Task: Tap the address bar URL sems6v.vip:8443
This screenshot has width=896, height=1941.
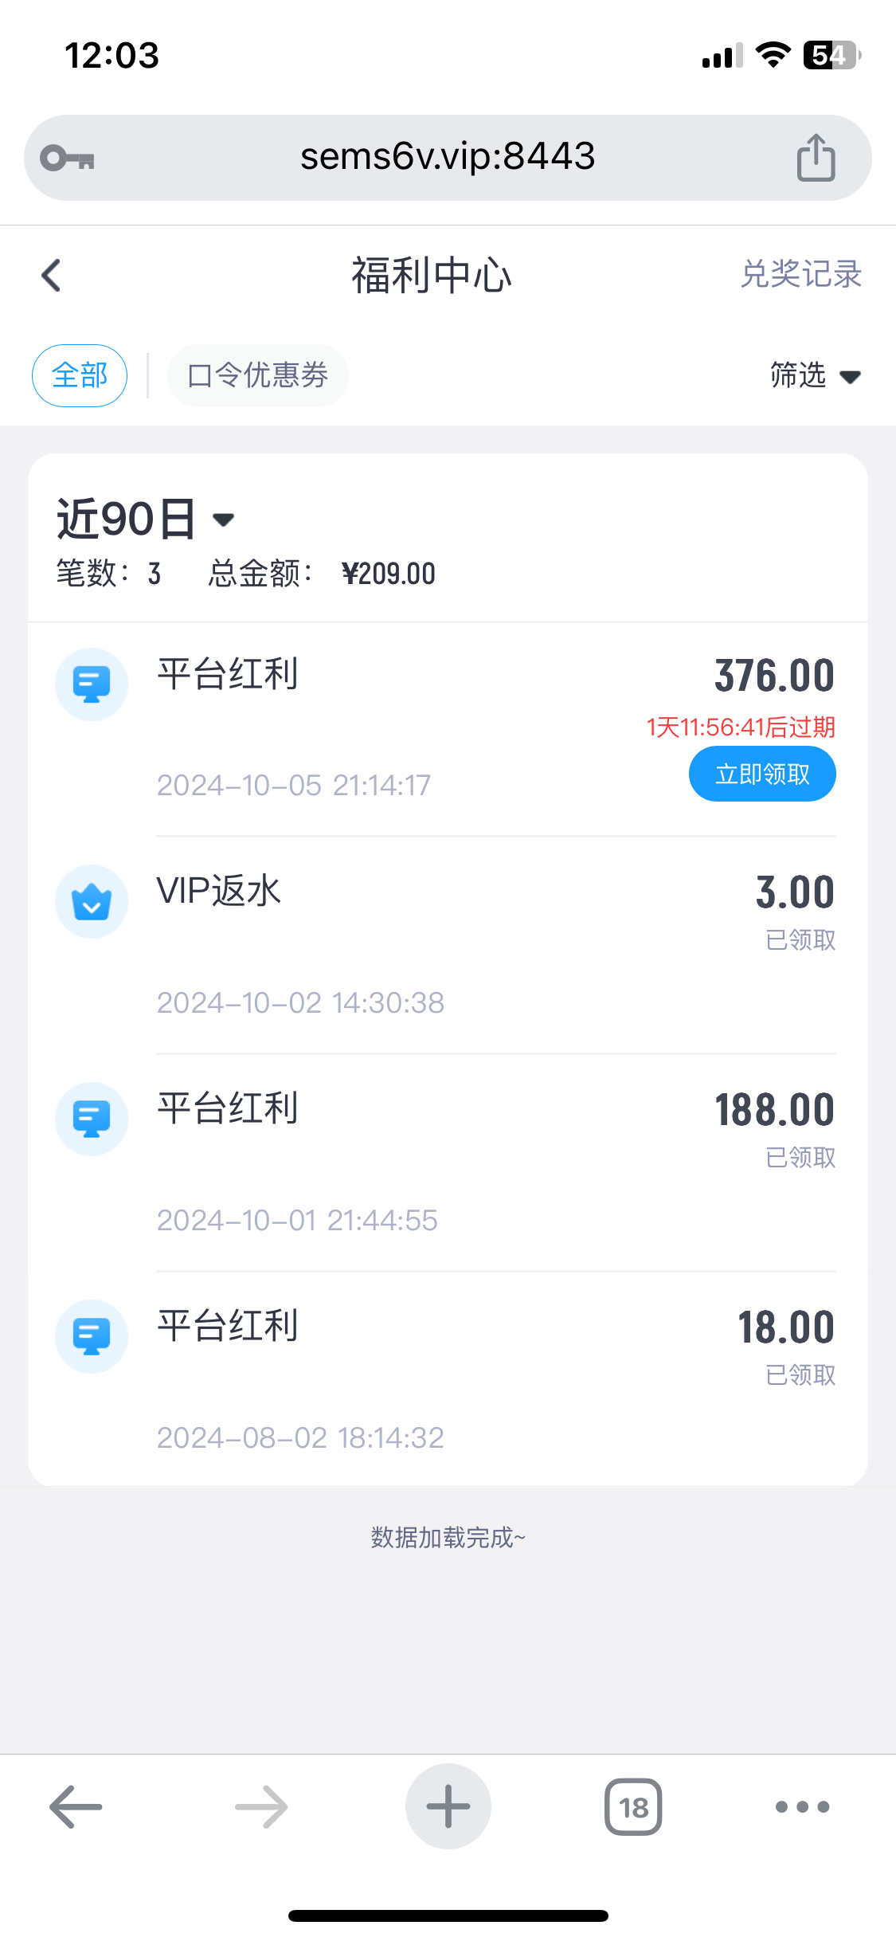Action: pyautogui.click(x=448, y=157)
